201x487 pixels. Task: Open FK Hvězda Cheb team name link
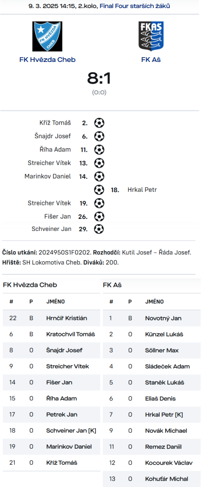[47, 60]
